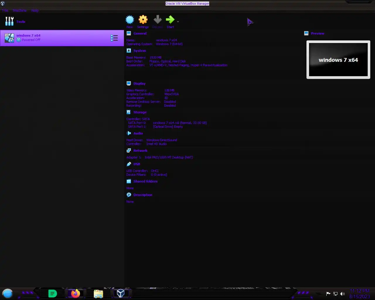This screenshot has height=300, width=375.
Task: Click the Audio speaker icon
Action: click(x=129, y=133)
